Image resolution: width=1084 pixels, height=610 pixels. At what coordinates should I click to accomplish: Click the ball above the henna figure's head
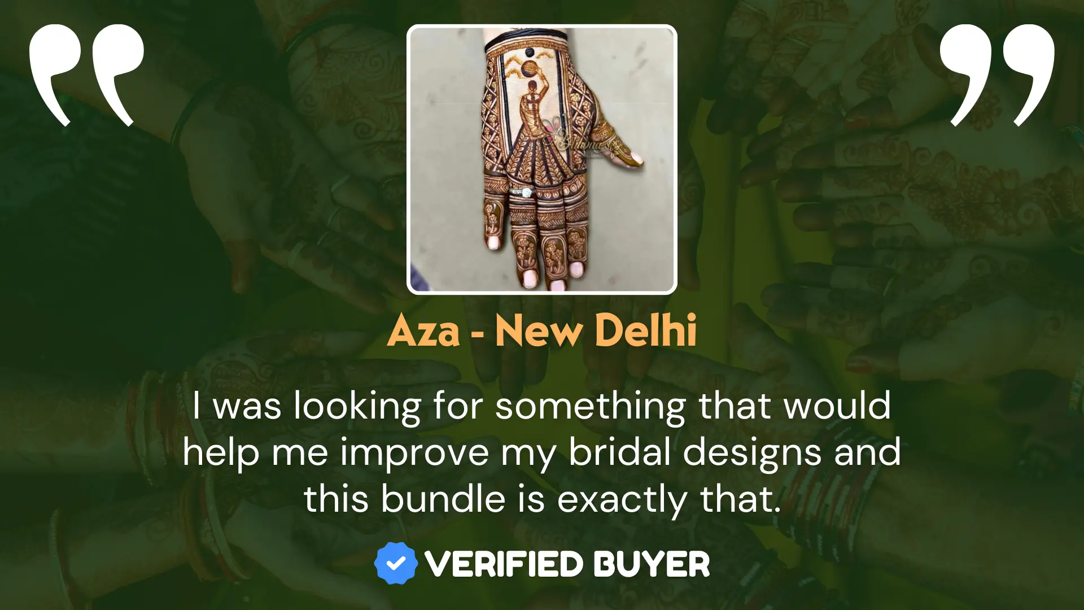[529, 69]
